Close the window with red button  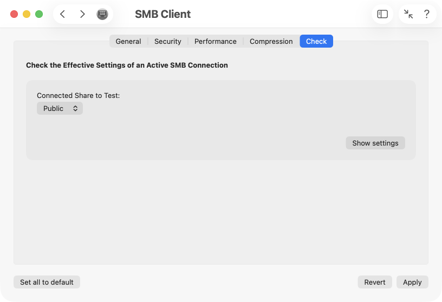14,14
